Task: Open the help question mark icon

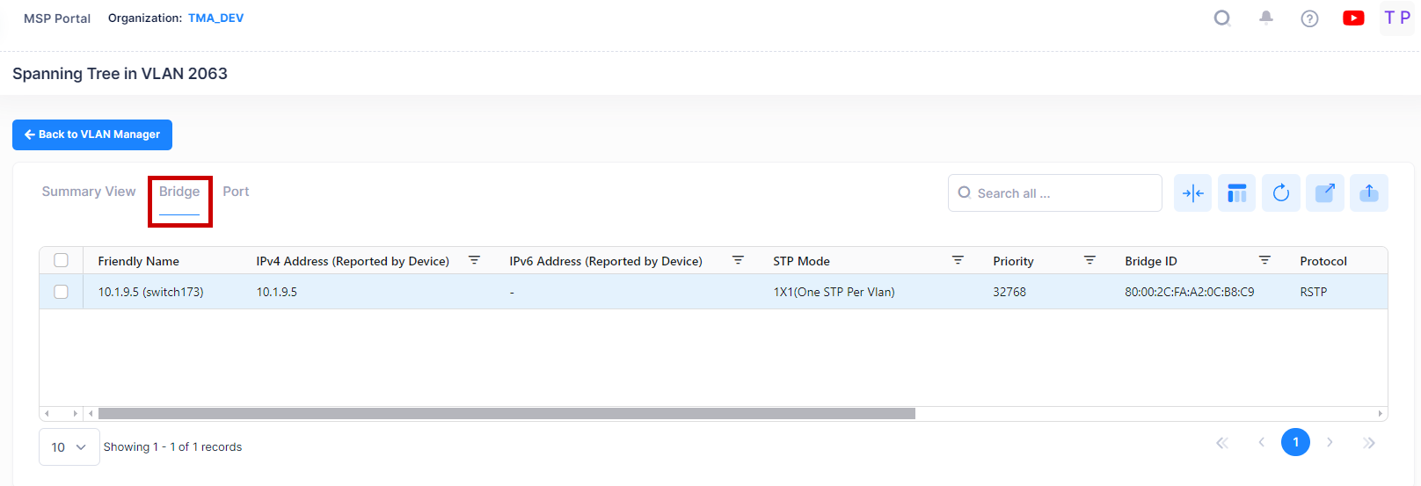Action: tap(1309, 18)
